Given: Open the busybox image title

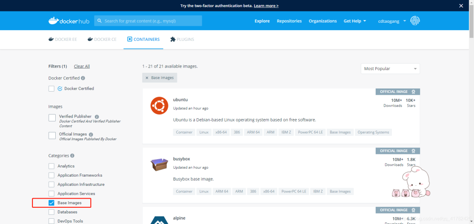Looking at the screenshot, I should click(x=181, y=159).
